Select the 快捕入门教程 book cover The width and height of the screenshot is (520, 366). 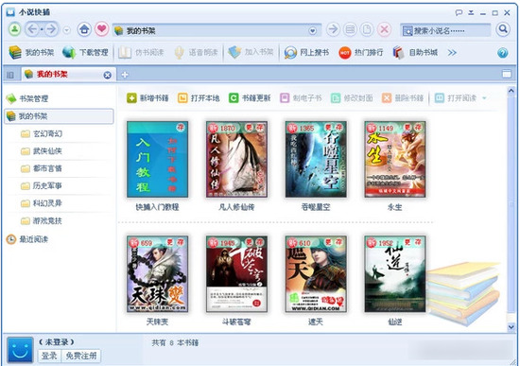[158, 159]
